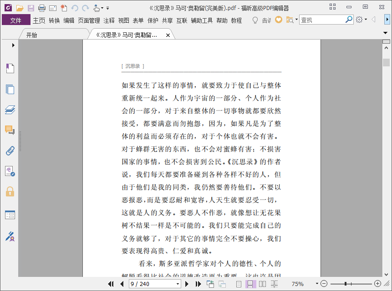Open the bookmarks panel in sidebar
Viewport: 392px width, 291px height.
coord(10,68)
